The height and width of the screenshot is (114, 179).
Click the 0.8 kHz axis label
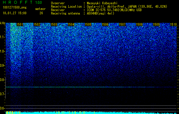pyautogui.click(x=3, y=80)
